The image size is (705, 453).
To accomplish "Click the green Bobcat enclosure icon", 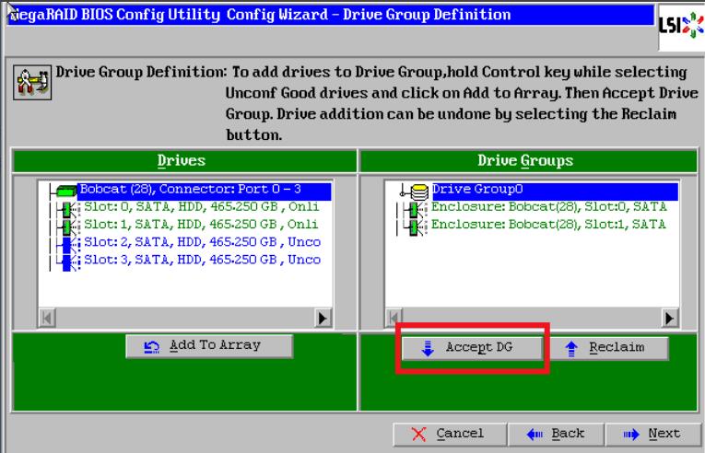I will (x=65, y=191).
